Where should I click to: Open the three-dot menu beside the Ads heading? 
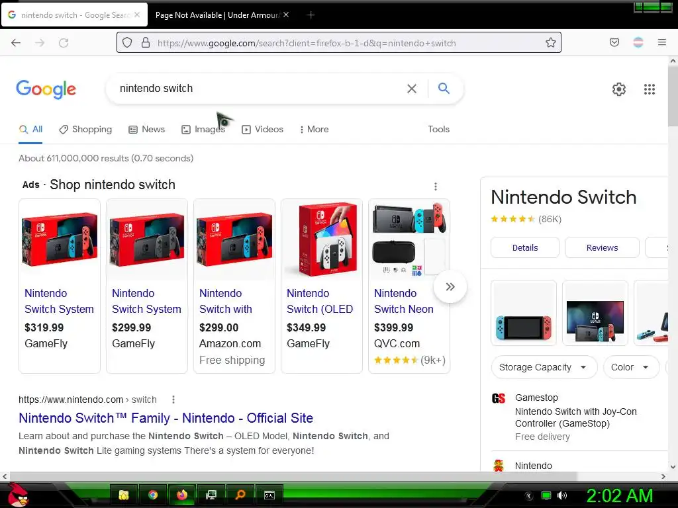(436, 186)
